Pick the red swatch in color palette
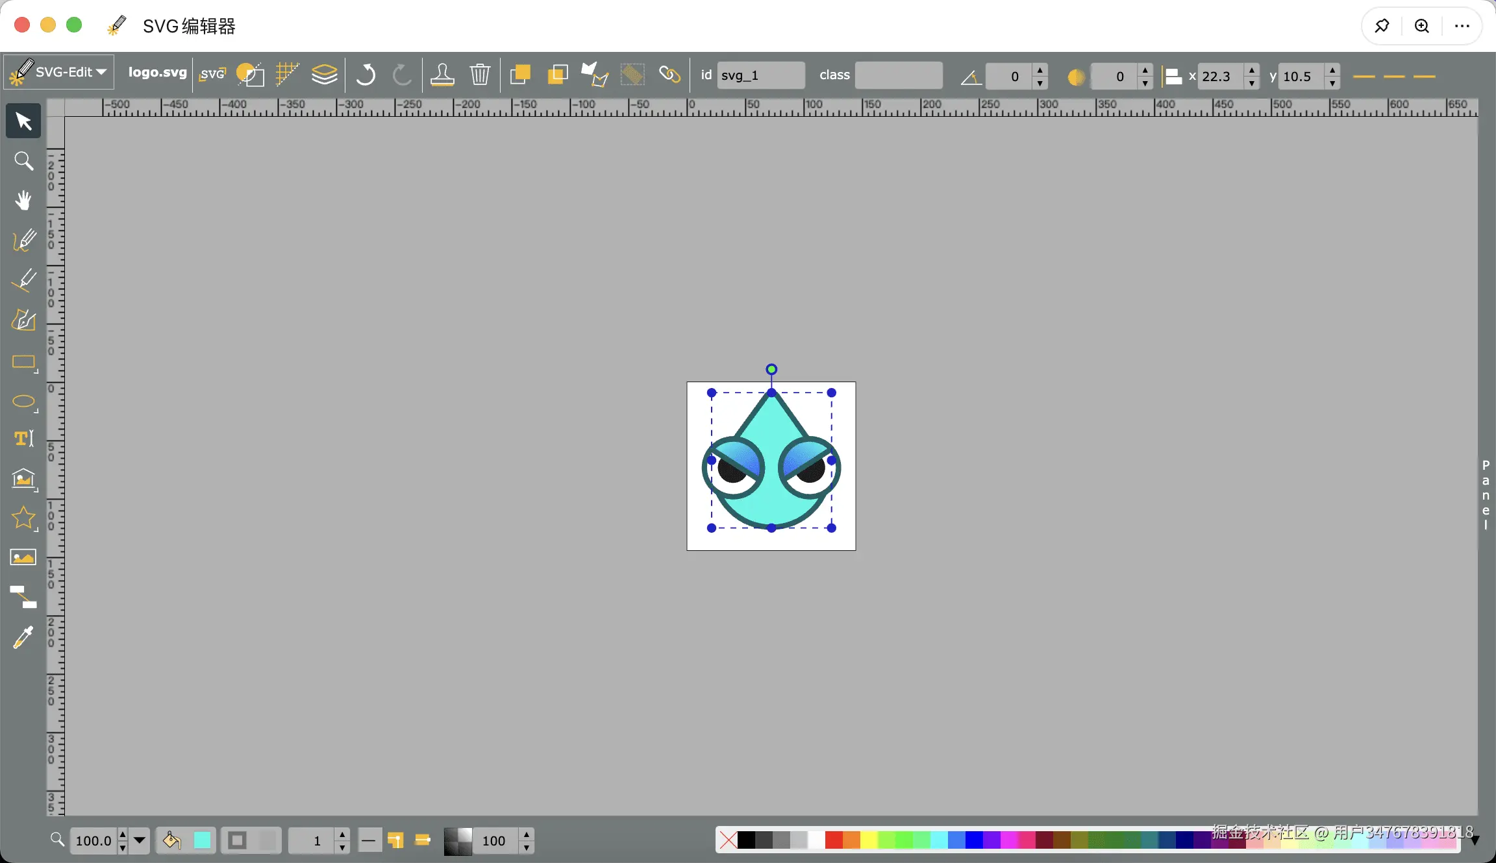This screenshot has width=1496, height=863. point(833,840)
